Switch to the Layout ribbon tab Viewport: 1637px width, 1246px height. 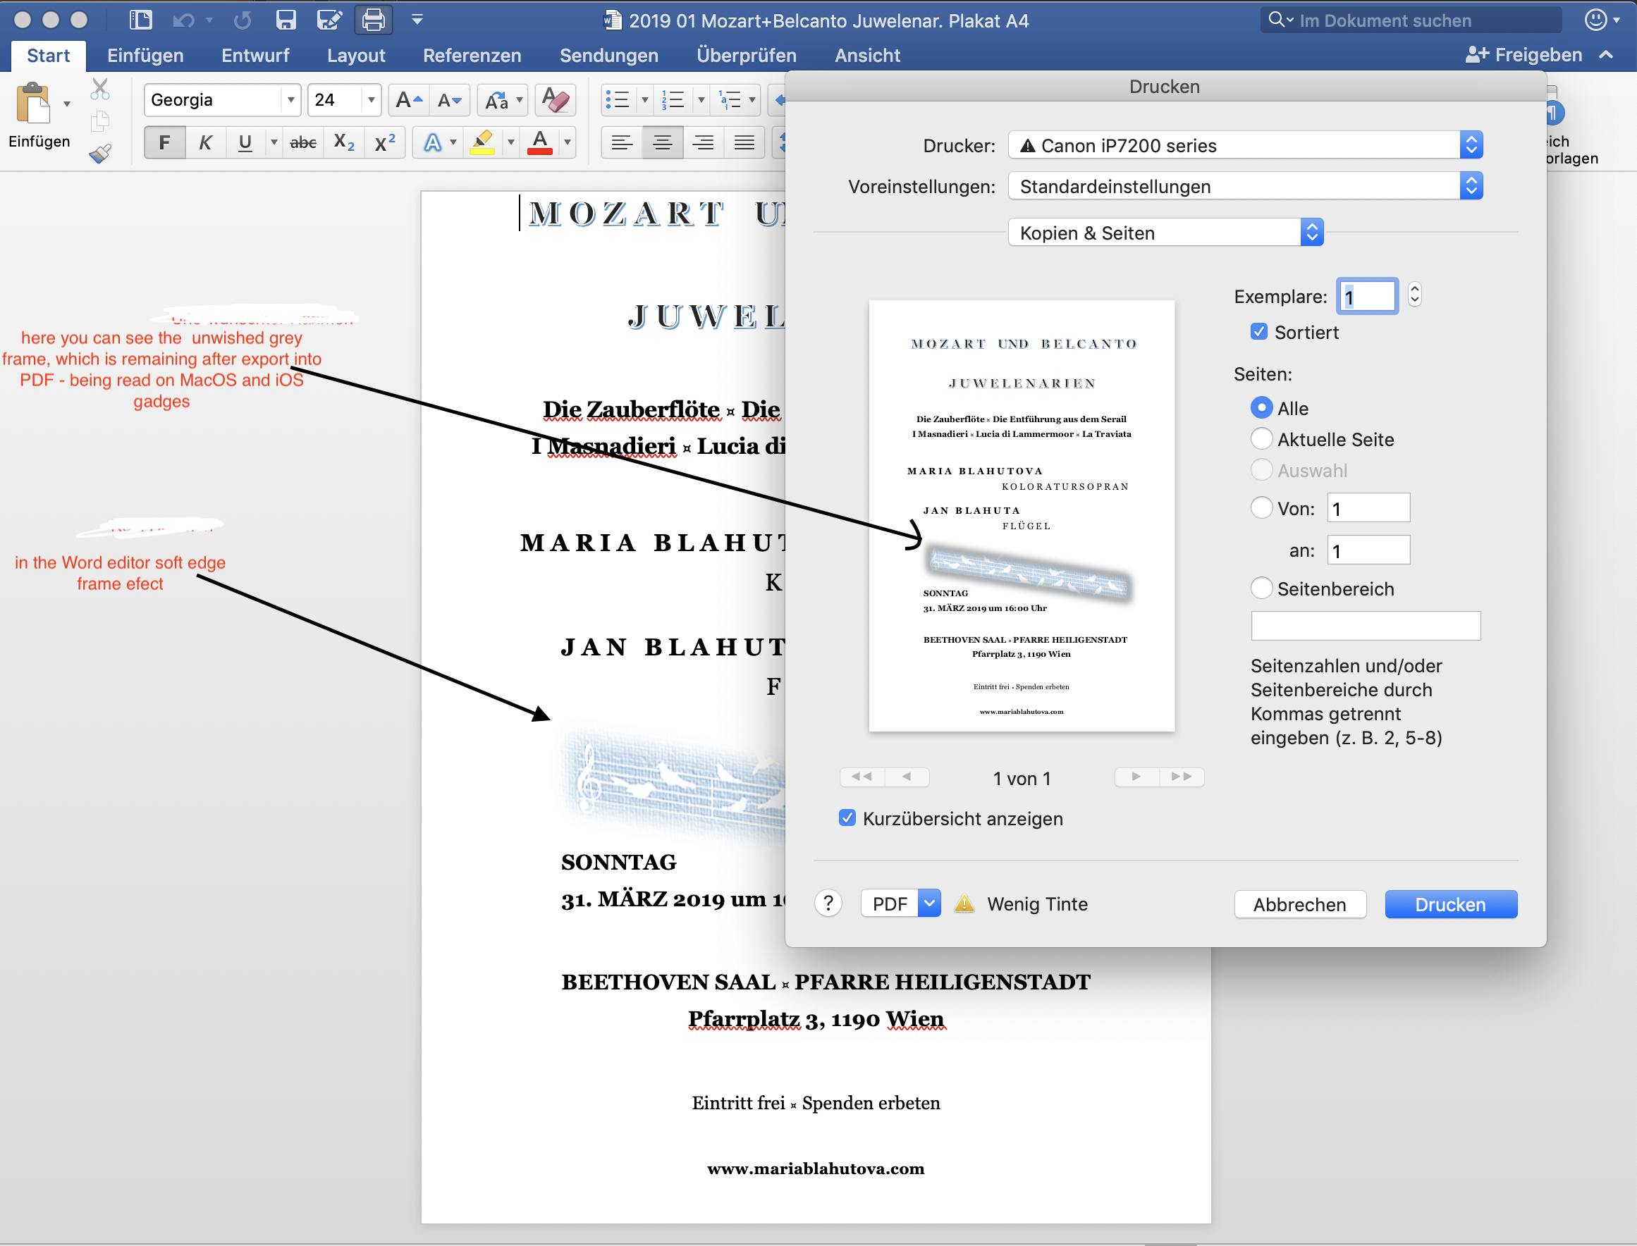[x=355, y=56]
